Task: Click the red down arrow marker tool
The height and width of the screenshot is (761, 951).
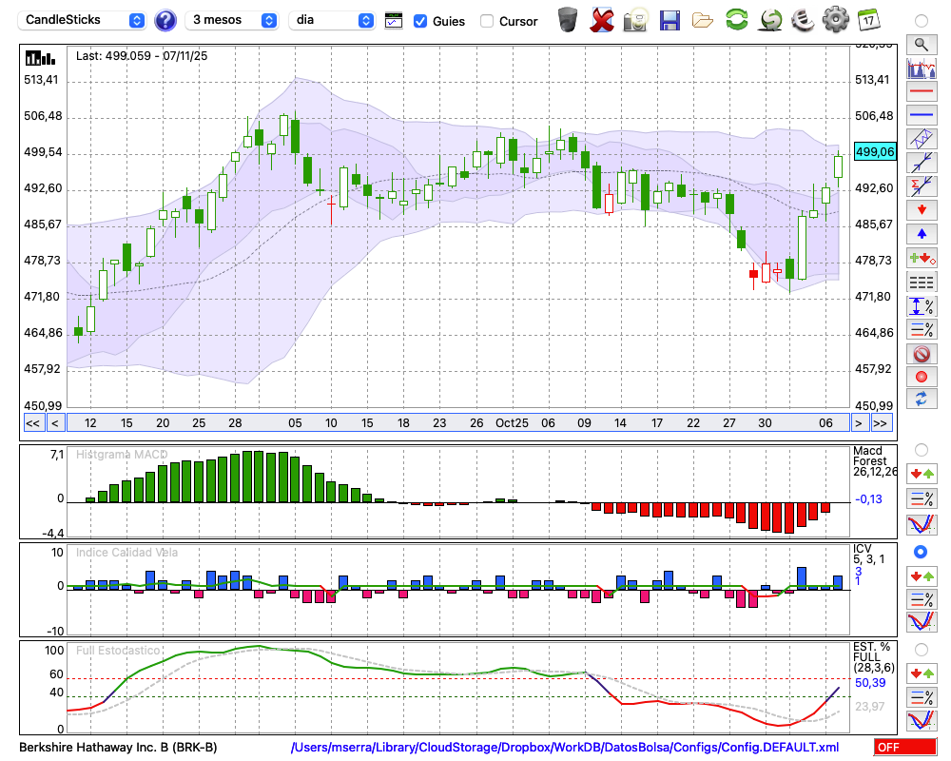Action: coord(921,208)
